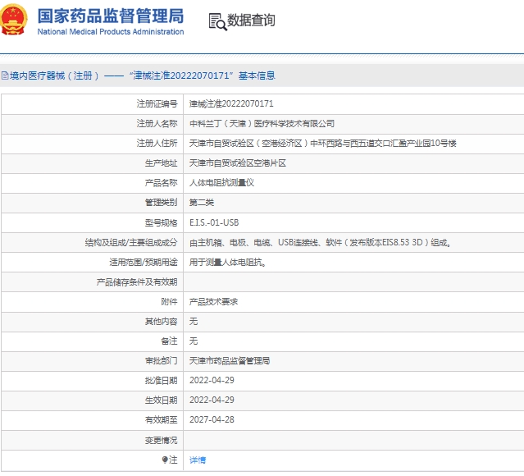Viewport: 524px width, 476px height.
Task: Select management category 第二类
Action: tap(202, 203)
